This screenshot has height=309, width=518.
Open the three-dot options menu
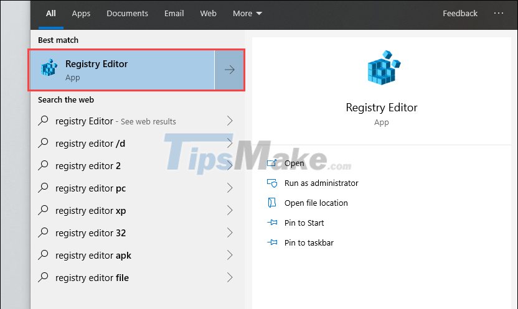click(x=499, y=13)
